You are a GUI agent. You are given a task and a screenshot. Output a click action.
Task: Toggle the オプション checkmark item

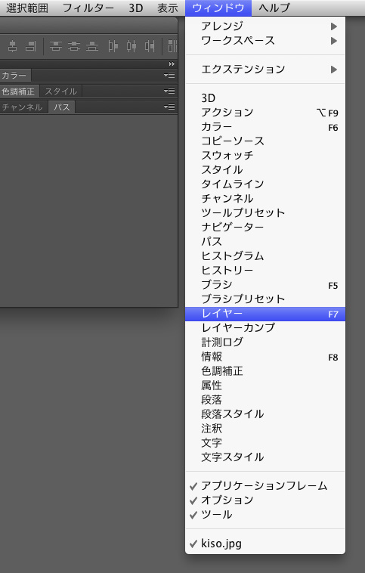pos(265,500)
